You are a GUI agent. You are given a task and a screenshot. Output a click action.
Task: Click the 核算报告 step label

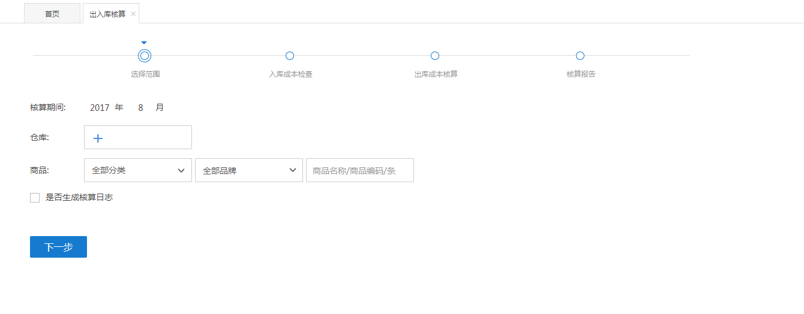click(x=581, y=74)
